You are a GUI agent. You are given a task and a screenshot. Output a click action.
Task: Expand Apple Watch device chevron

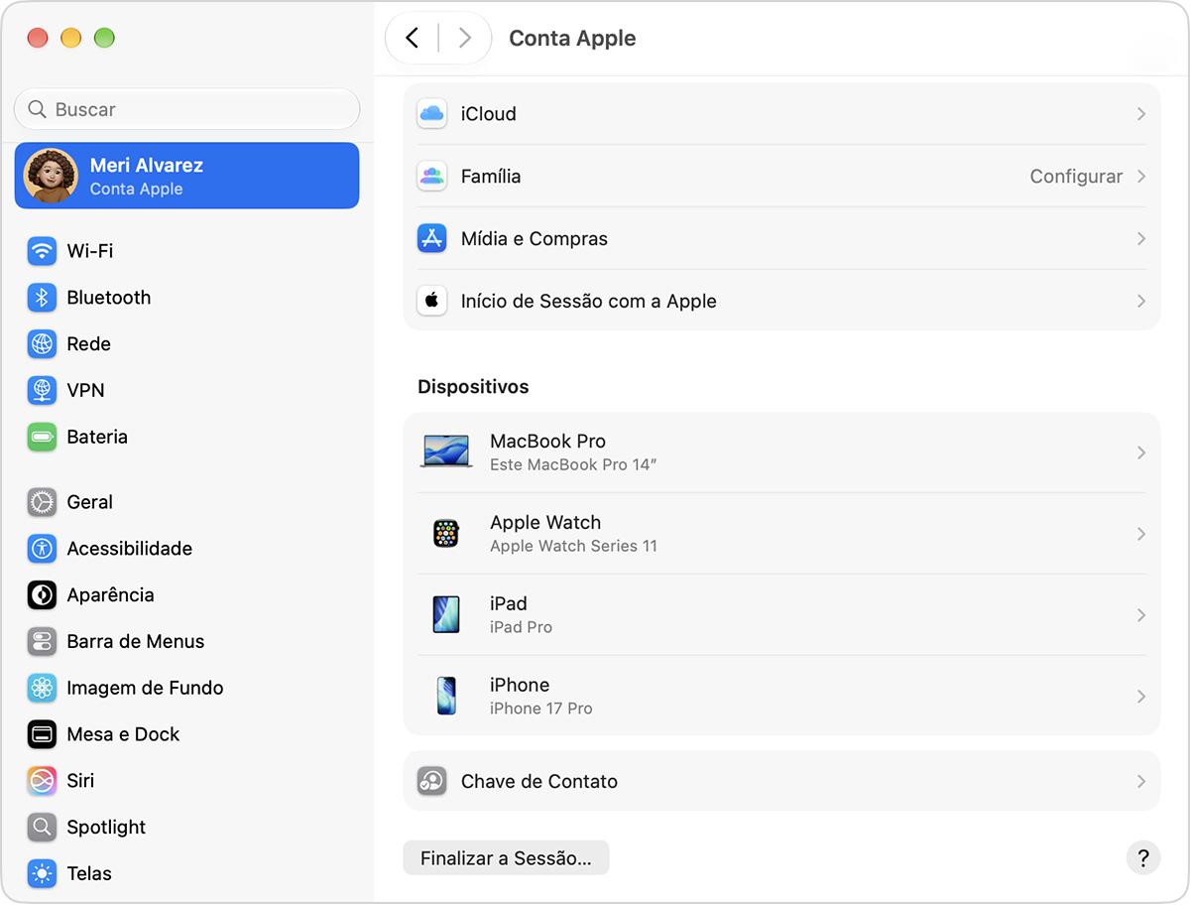click(1141, 534)
